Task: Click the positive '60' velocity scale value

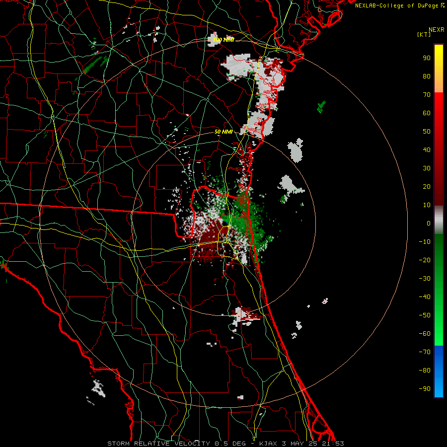Action: (x=427, y=113)
